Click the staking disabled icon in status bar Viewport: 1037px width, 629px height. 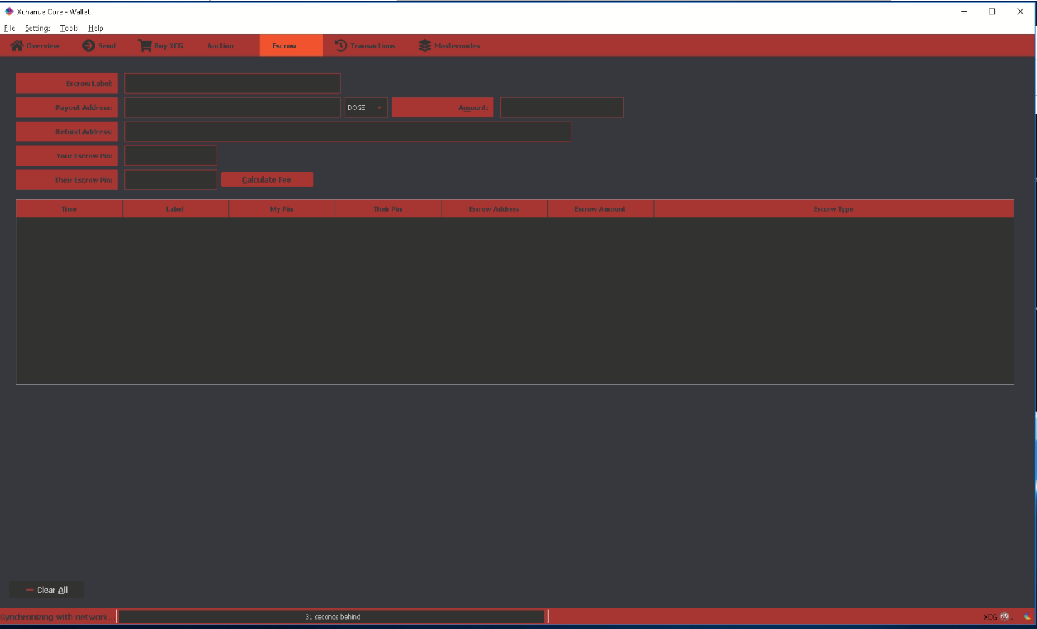click(1004, 617)
